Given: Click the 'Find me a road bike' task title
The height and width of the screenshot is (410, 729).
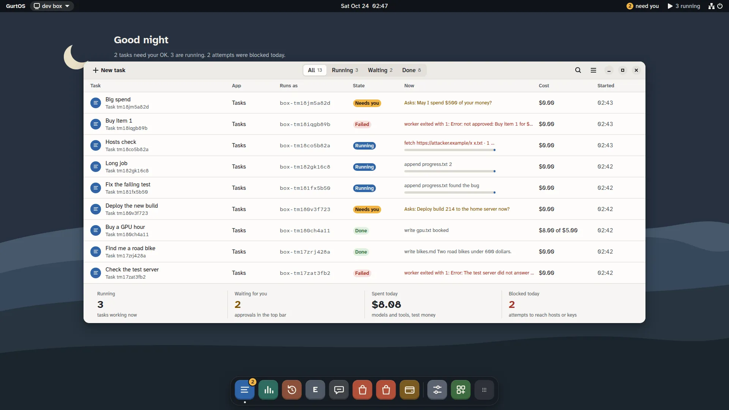Looking at the screenshot, I should (130, 248).
